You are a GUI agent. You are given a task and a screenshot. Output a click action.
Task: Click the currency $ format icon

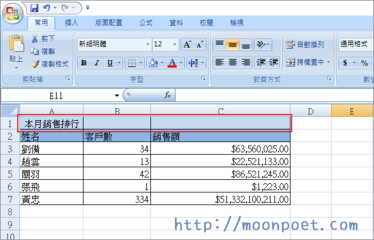345,63
